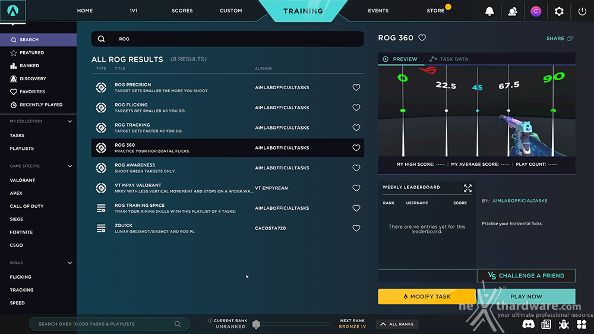The height and width of the screenshot is (334, 594).
Task: Favorite the ROG Tracking result
Action: point(356,128)
